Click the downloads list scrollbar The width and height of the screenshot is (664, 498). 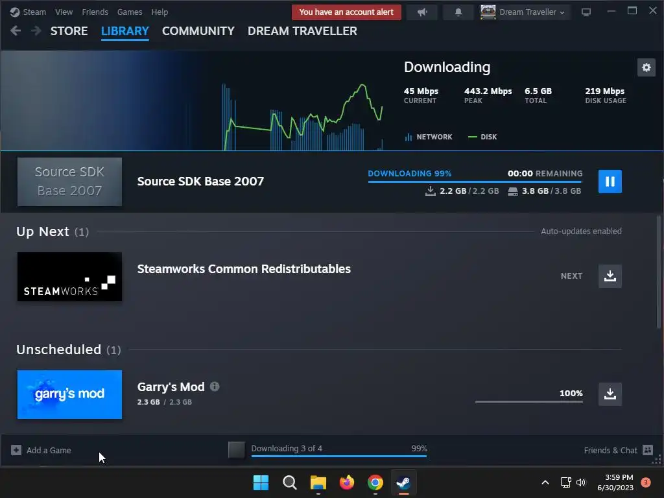pyautogui.click(x=659, y=272)
